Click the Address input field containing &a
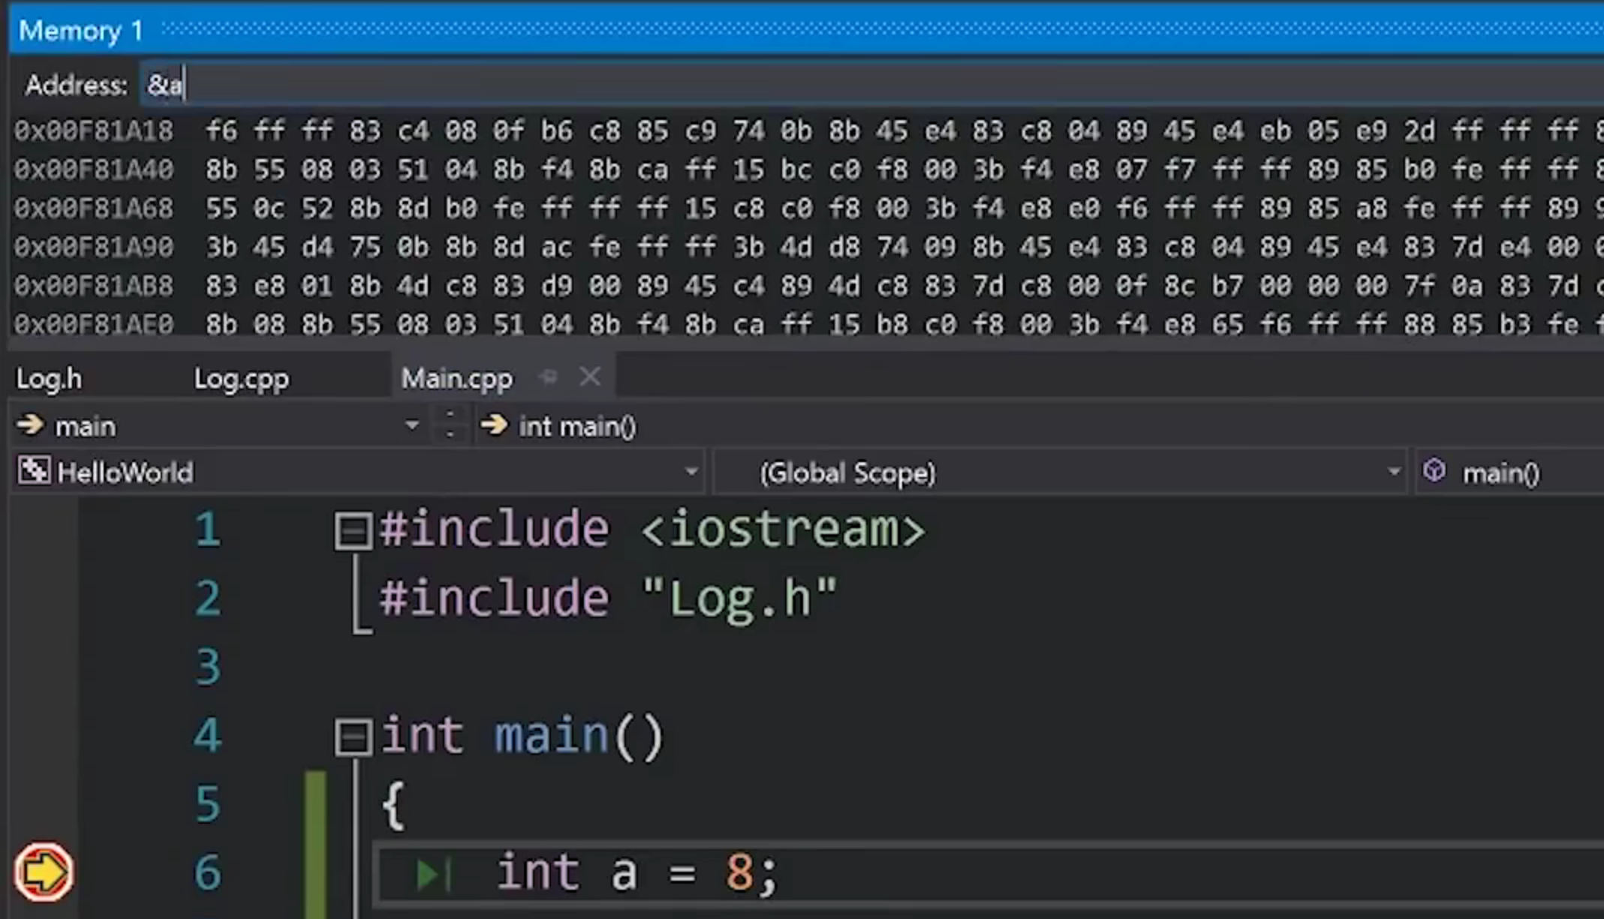This screenshot has height=919, width=1604. point(871,85)
